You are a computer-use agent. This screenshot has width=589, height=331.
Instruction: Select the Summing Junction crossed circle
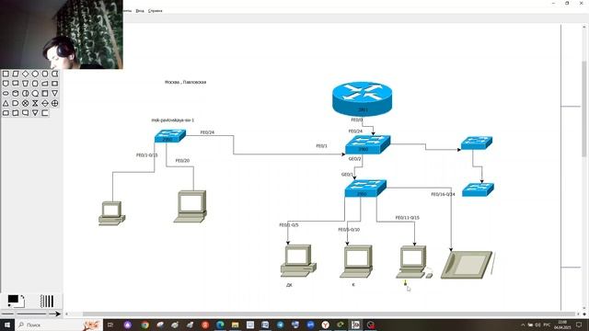point(25,103)
